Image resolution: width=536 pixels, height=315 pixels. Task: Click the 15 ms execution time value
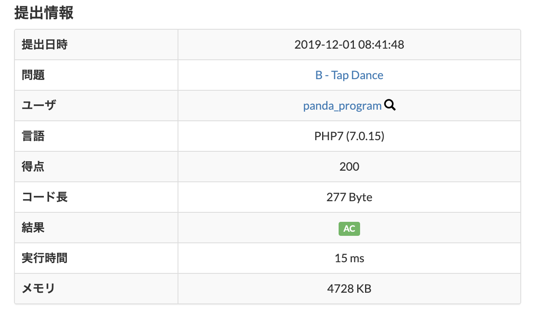pos(349,259)
